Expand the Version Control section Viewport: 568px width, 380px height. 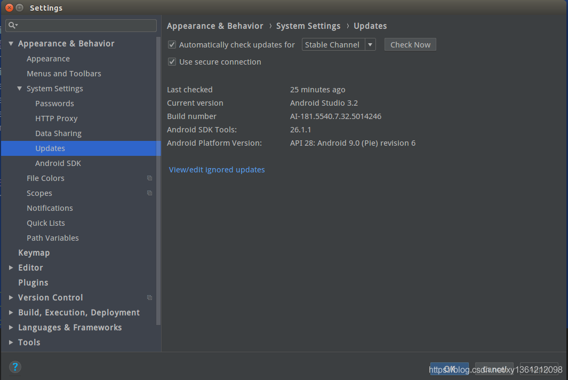(11, 297)
